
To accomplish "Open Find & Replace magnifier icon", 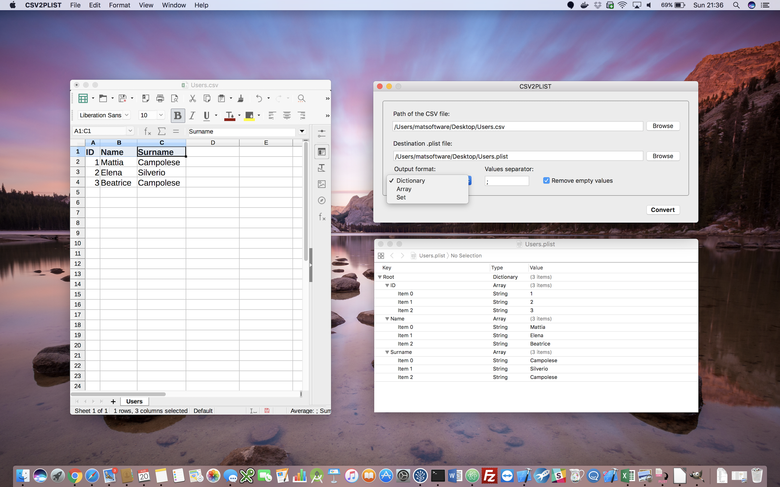I will click(x=301, y=98).
